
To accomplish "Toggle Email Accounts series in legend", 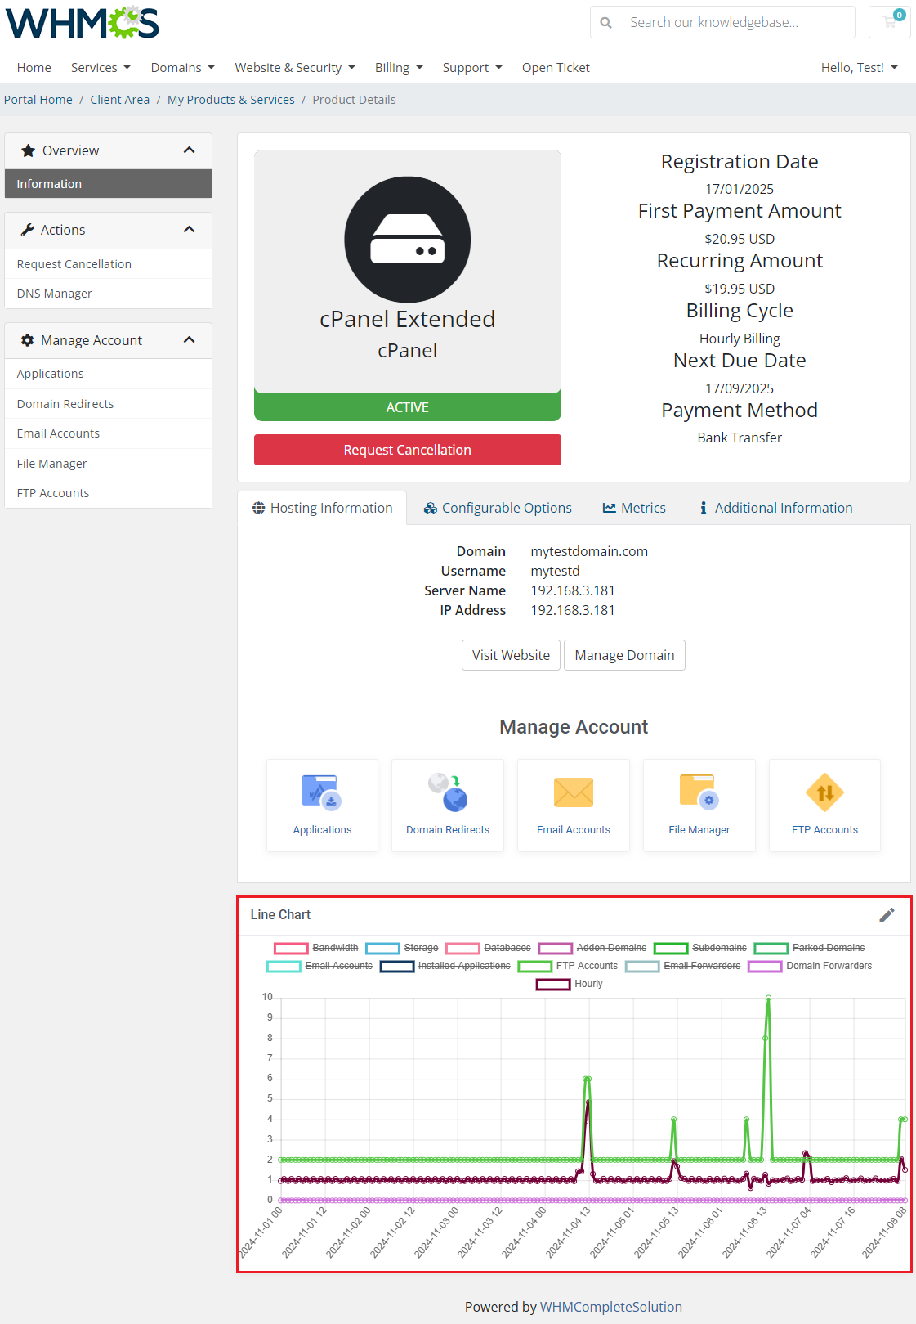I will tap(319, 966).
